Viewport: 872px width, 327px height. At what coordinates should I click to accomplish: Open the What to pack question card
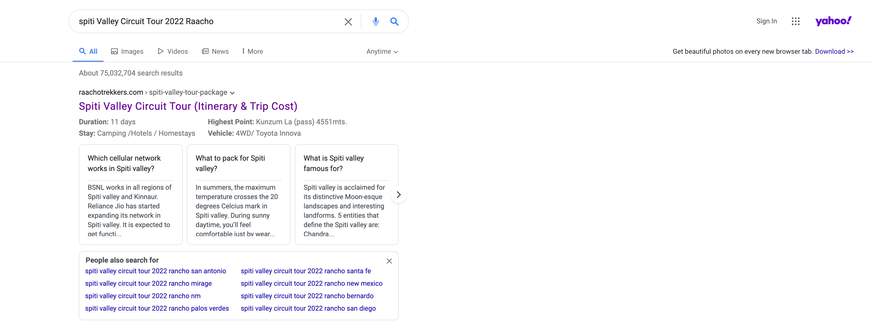(x=239, y=195)
